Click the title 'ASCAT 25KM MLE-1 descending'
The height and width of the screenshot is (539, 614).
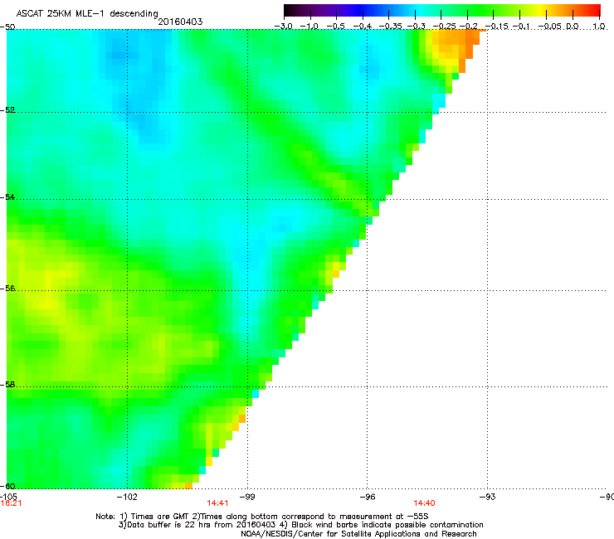[x=87, y=13]
